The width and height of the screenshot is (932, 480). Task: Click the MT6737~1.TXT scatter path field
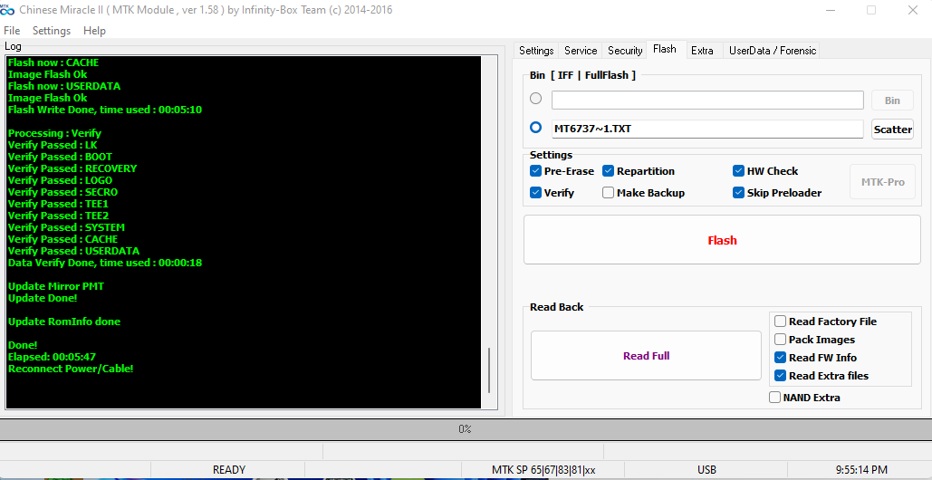[707, 129]
